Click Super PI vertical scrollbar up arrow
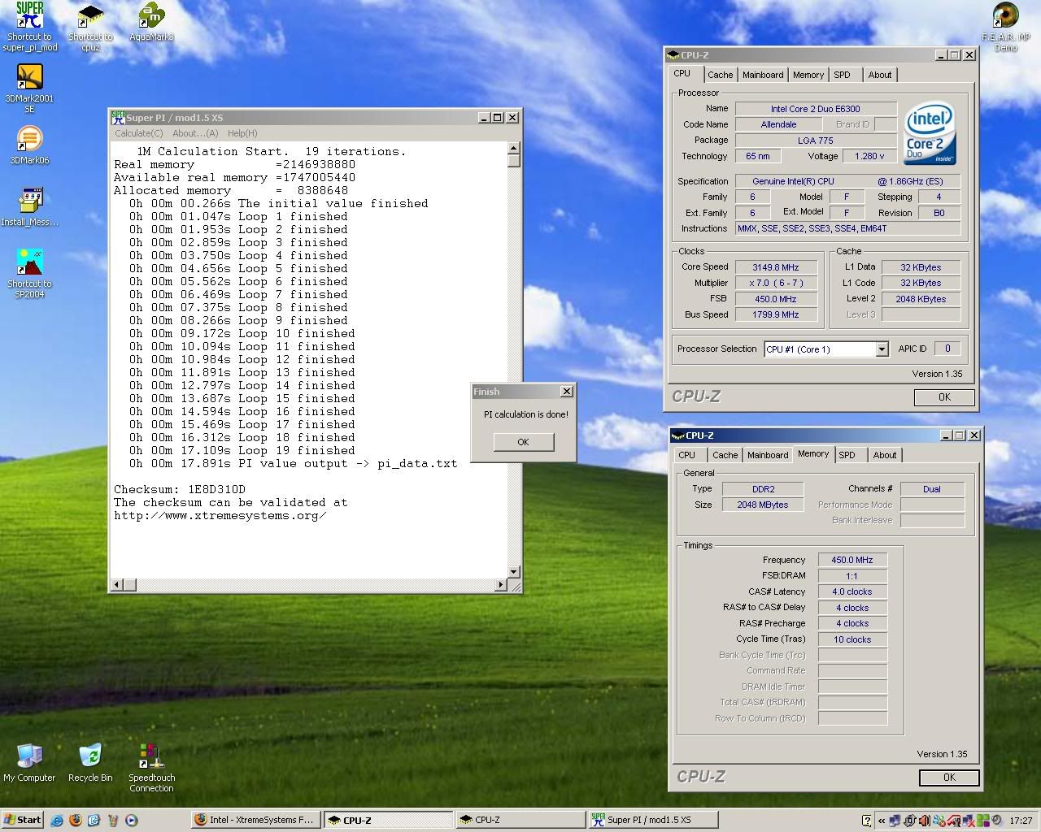 pos(514,148)
